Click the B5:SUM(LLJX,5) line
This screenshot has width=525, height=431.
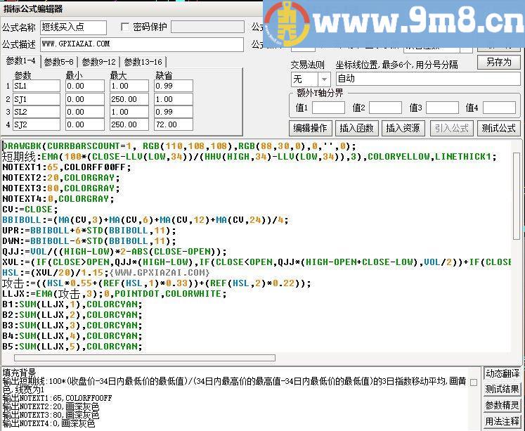pos(72,347)
